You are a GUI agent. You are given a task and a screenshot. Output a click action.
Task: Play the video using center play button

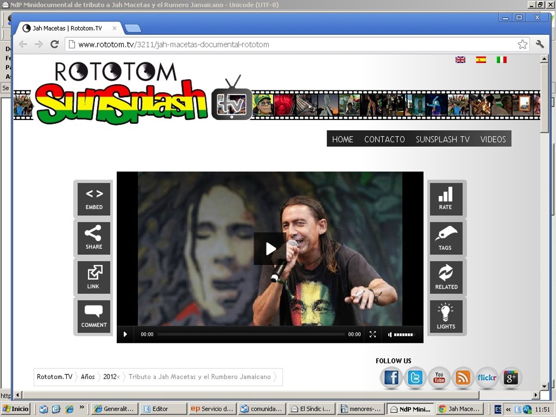point(270,249)
